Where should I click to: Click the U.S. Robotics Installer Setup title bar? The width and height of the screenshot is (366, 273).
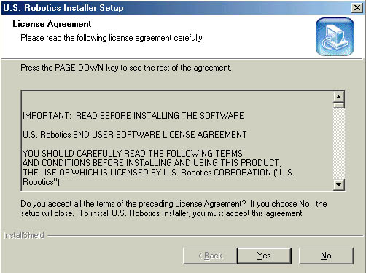click(176, 8)
